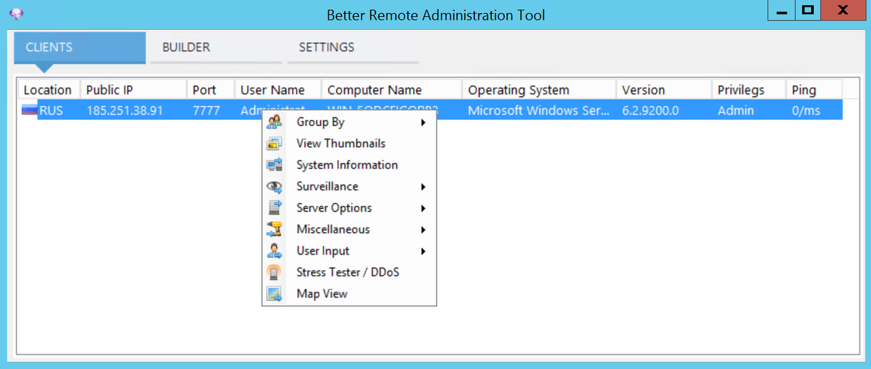Click the IP address 185.251.38.91
Image resolution: width=871 pixels, height=369 pixels.
(x=125, y=110)
